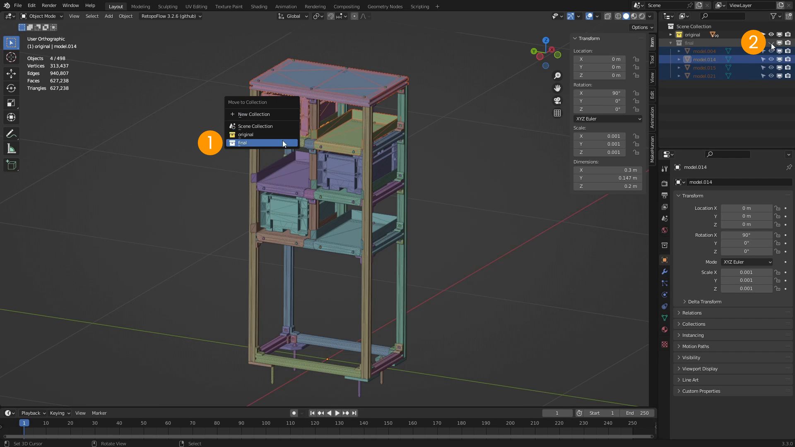795x447 pixels.
Task: Open the Modifier Properties wrench tab
Action: pyautogui.click(x=664, y=272)
